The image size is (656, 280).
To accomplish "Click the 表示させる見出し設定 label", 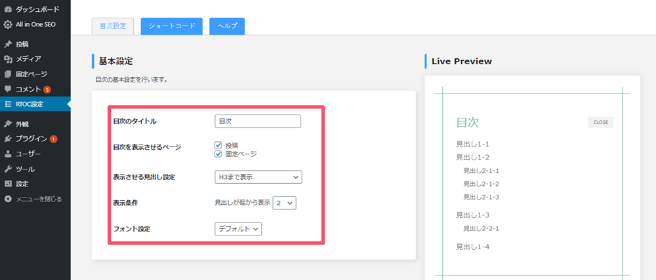I will (144, 177).
